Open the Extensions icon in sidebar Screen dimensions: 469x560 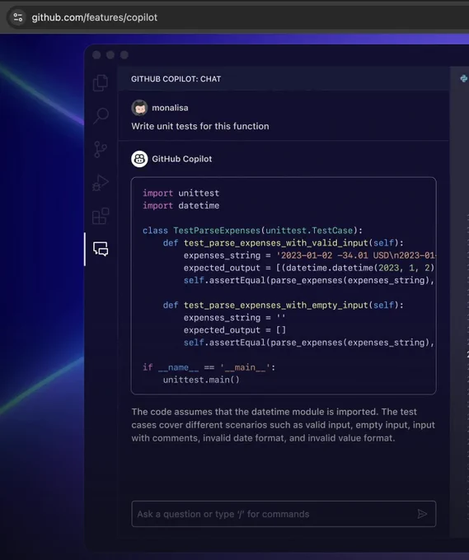(x=101, y=216)
